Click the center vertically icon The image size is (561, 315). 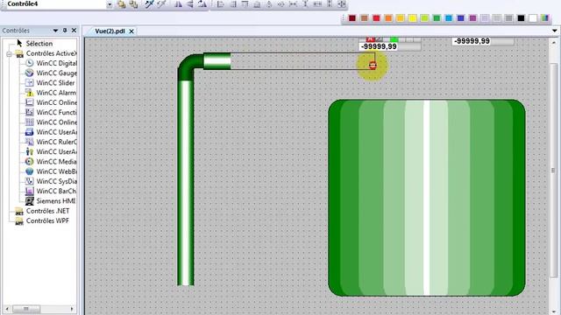[x=281, y=4]
